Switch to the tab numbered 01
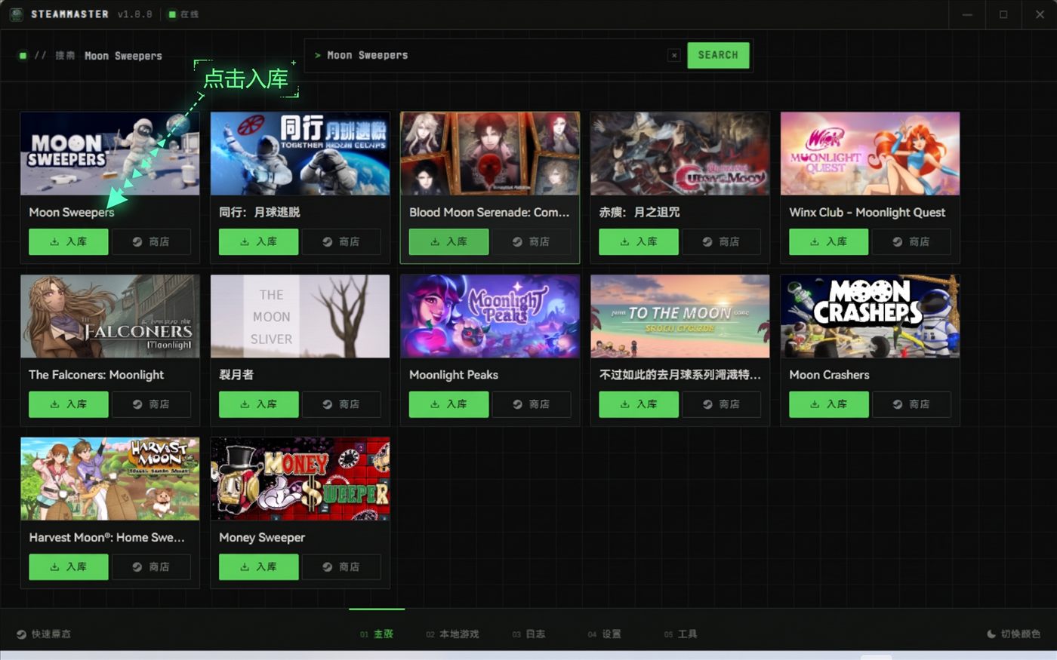Image resolution: width=1057 pixels, height=660 pixels. (377, 634)
